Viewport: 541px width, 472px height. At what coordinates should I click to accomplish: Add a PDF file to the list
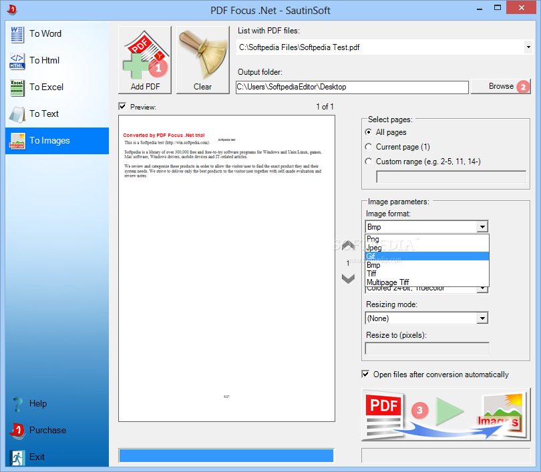(x=145, y=60)
